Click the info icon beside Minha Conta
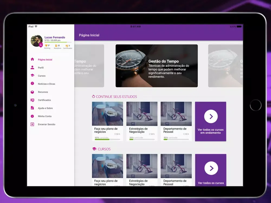 (32, 116)
